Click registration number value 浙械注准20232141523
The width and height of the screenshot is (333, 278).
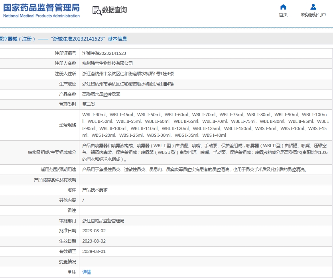[x=104, y=53]
